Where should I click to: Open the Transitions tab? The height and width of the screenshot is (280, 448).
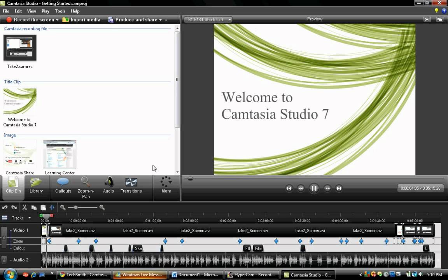click(131, 186)
